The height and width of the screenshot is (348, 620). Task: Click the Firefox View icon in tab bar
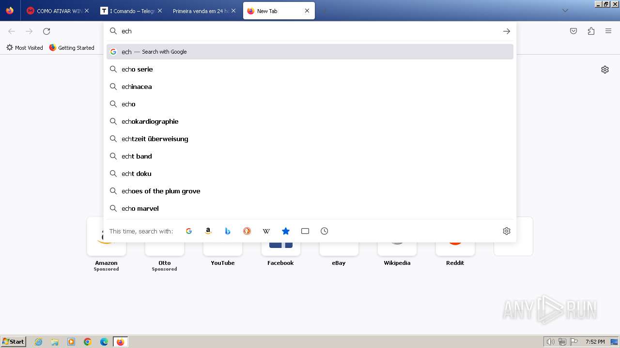tap(10, 11)
